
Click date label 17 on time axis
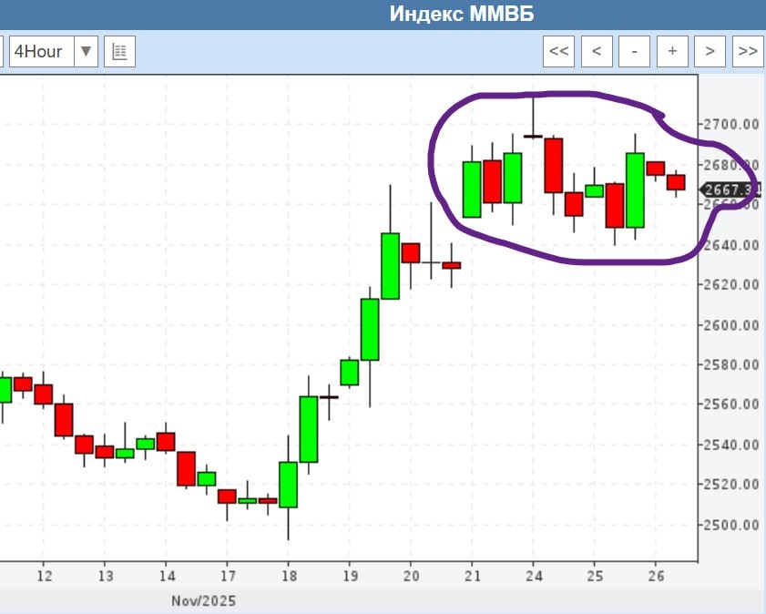tap(228, 577)
